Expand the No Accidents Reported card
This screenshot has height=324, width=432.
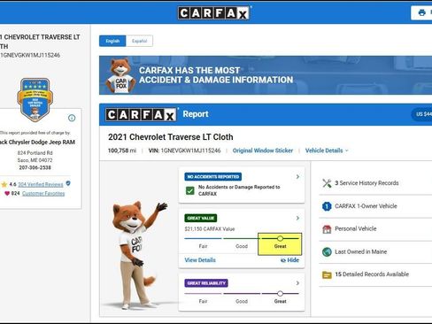point(297,177)
